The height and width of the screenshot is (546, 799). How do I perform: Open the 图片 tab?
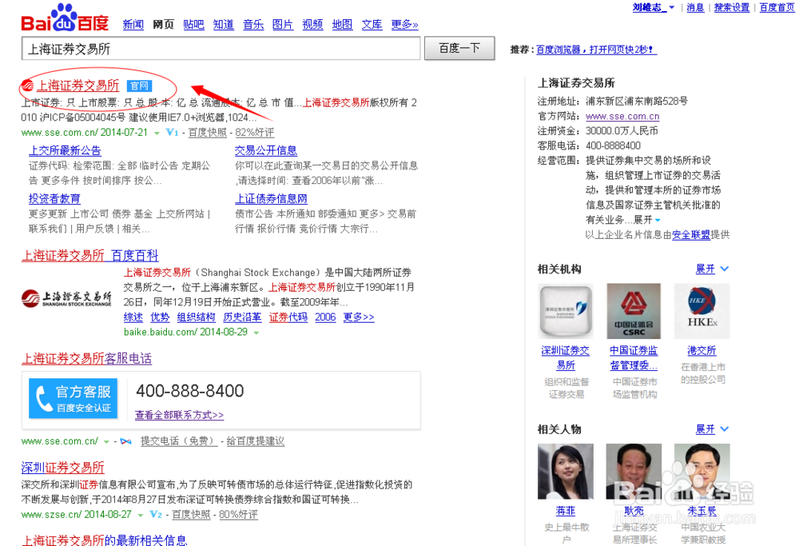point(283,25)
